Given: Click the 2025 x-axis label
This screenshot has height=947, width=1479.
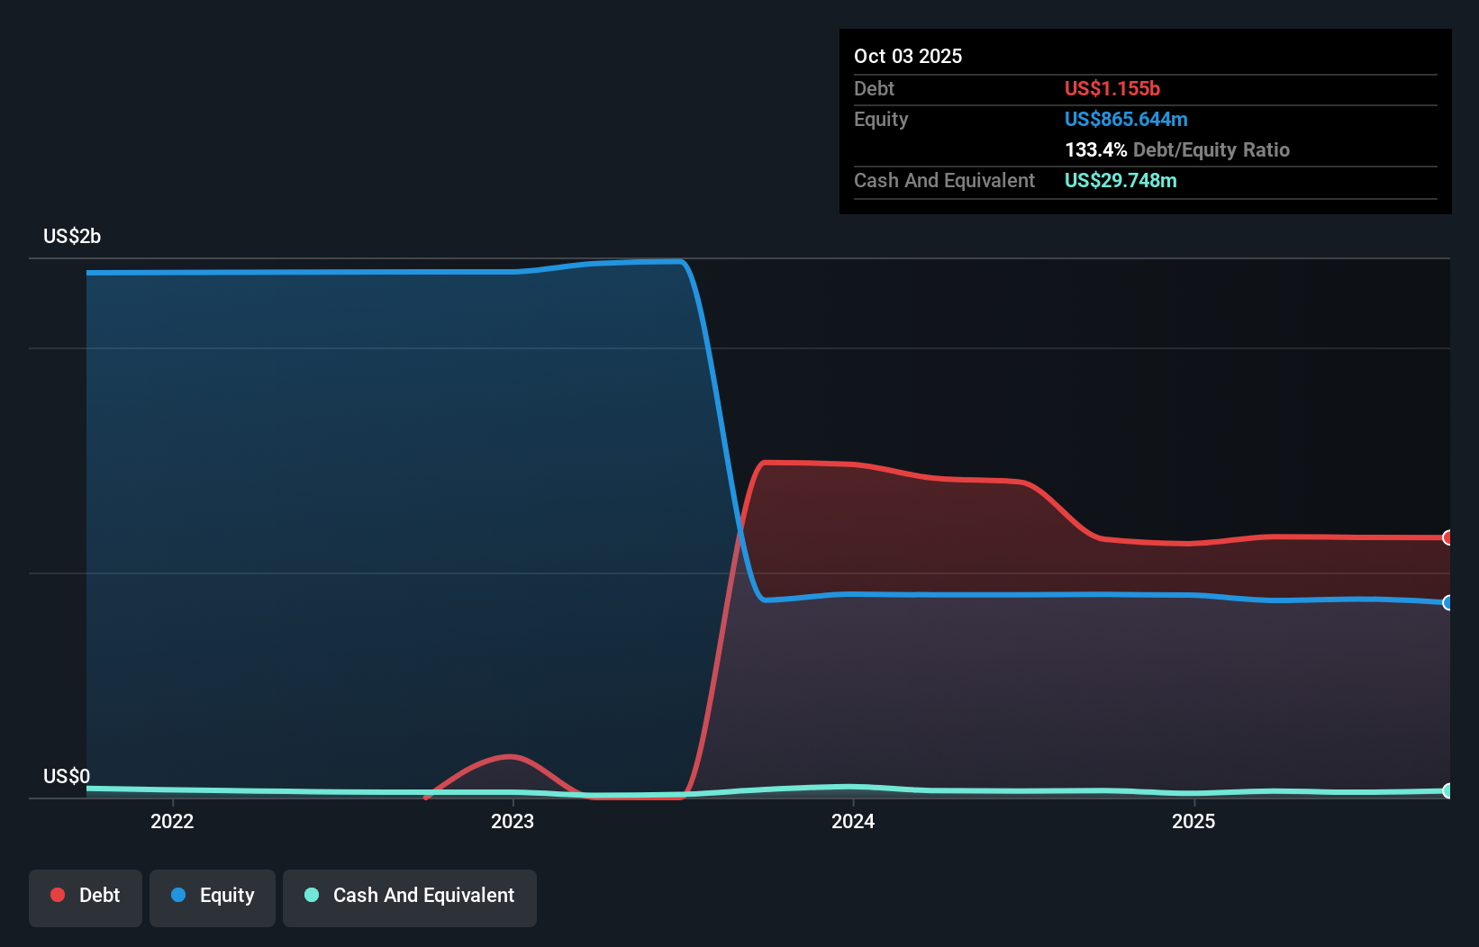Looking at the screenshot, I should click(1193, 821).
